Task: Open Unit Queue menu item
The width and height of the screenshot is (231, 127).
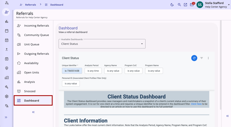Action: (x=33, y=44)
